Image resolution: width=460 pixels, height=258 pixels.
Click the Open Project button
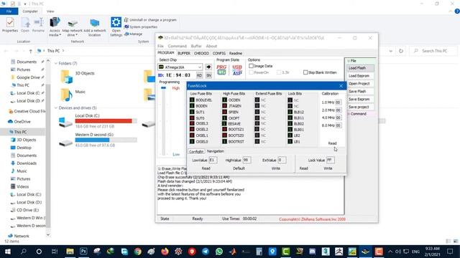[x=361, y=84]
